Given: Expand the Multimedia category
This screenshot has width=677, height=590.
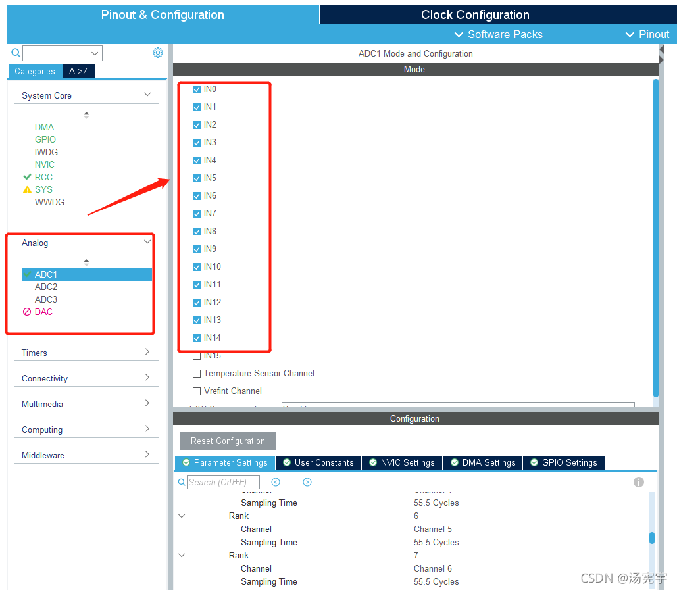Looking at the screenshot, I should click(147, 403).
